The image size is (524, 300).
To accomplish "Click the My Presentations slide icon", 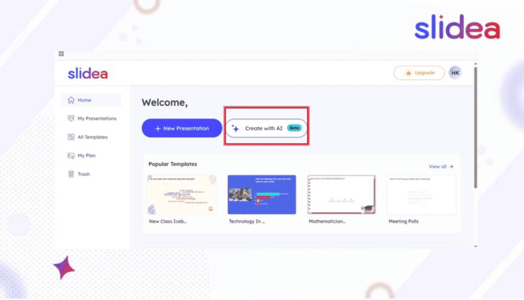I will (71, 119).
